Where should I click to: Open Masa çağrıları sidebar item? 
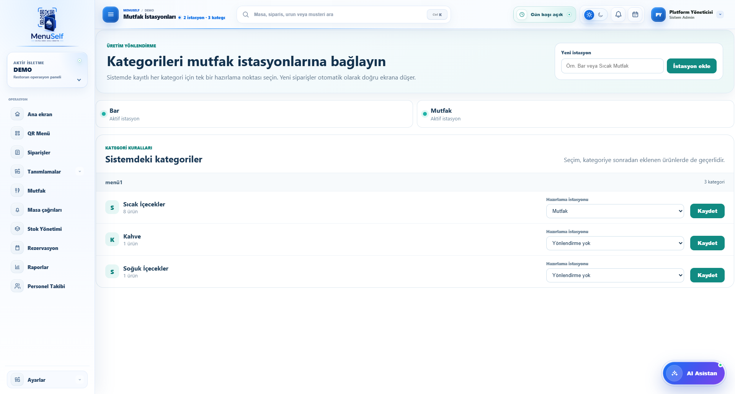tap(47, 210)
